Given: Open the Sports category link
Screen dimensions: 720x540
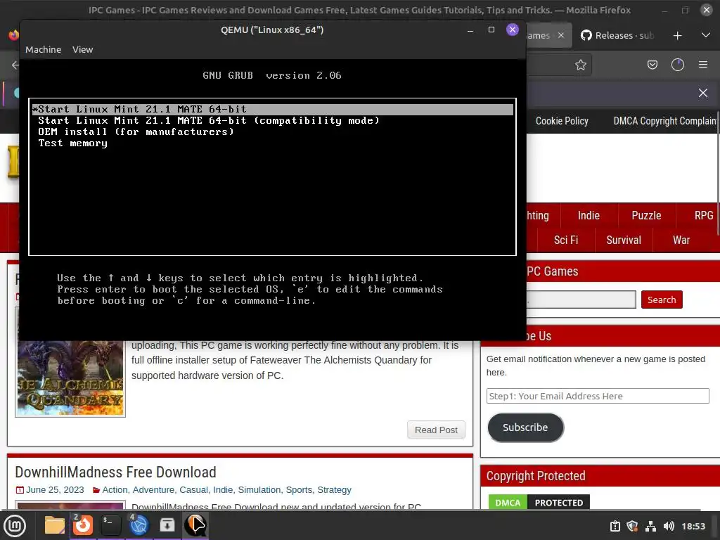Looking at the screenshot, I should [x=299, y=490].
